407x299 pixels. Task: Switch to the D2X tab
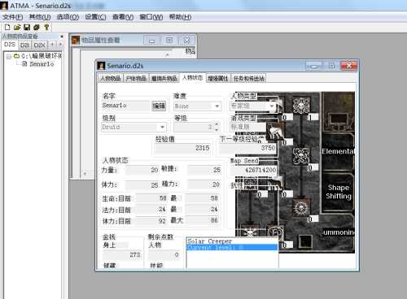point(40,45)
